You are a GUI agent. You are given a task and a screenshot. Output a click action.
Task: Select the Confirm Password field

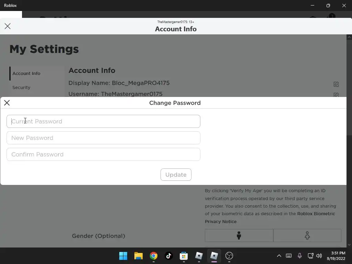(x=103, y=154)
